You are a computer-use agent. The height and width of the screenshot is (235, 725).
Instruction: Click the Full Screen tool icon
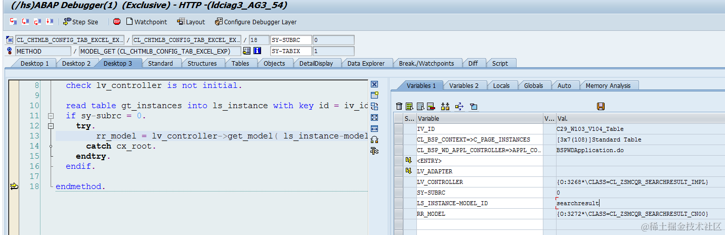[x=374, y=117]
